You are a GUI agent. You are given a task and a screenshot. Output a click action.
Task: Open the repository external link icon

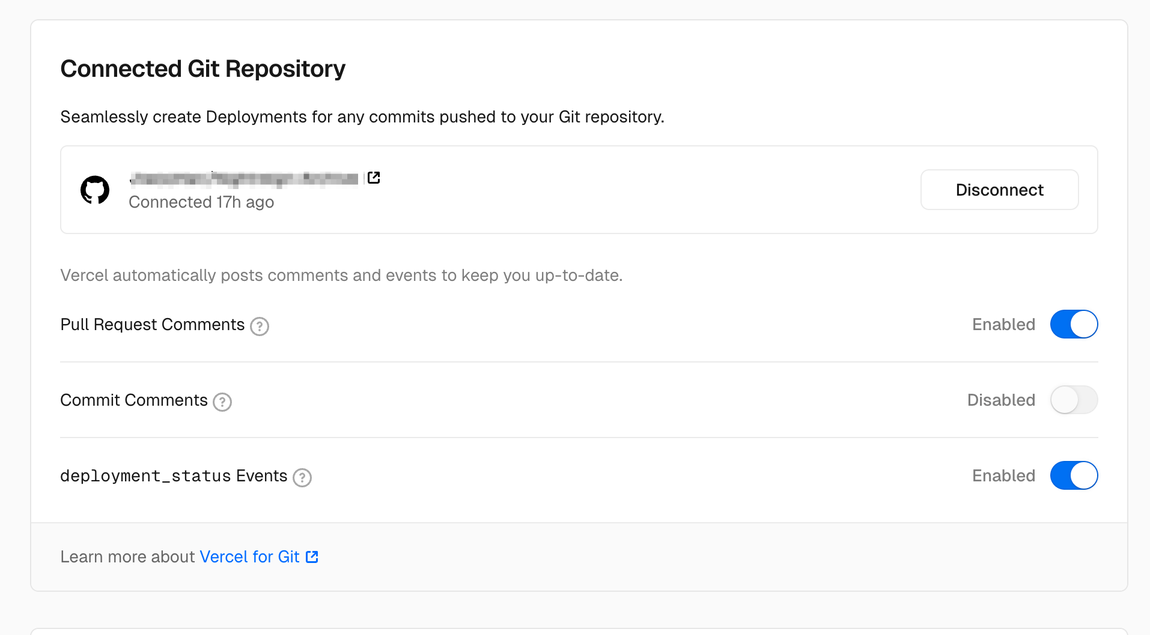point(374,178)
